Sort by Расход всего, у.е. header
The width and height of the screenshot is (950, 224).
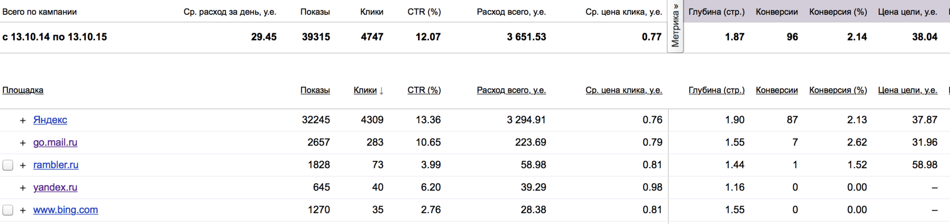point(512,90)
